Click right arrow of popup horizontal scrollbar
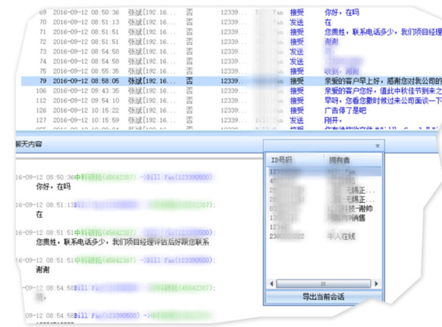The image size is (442, 327). coord(376,283)
